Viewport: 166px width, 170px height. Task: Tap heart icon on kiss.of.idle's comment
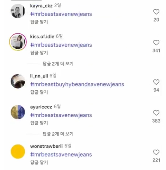[156, 43]
